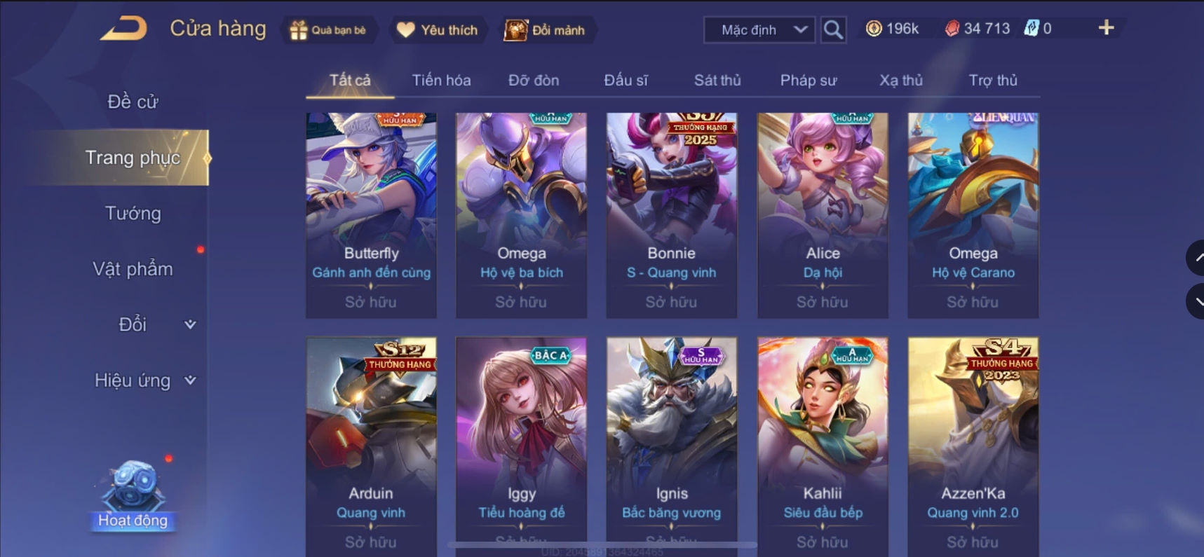The width and height of the screenshot is (1204, 557).
Task: Select the Sát thủ tab
Action: coord(717,80)
